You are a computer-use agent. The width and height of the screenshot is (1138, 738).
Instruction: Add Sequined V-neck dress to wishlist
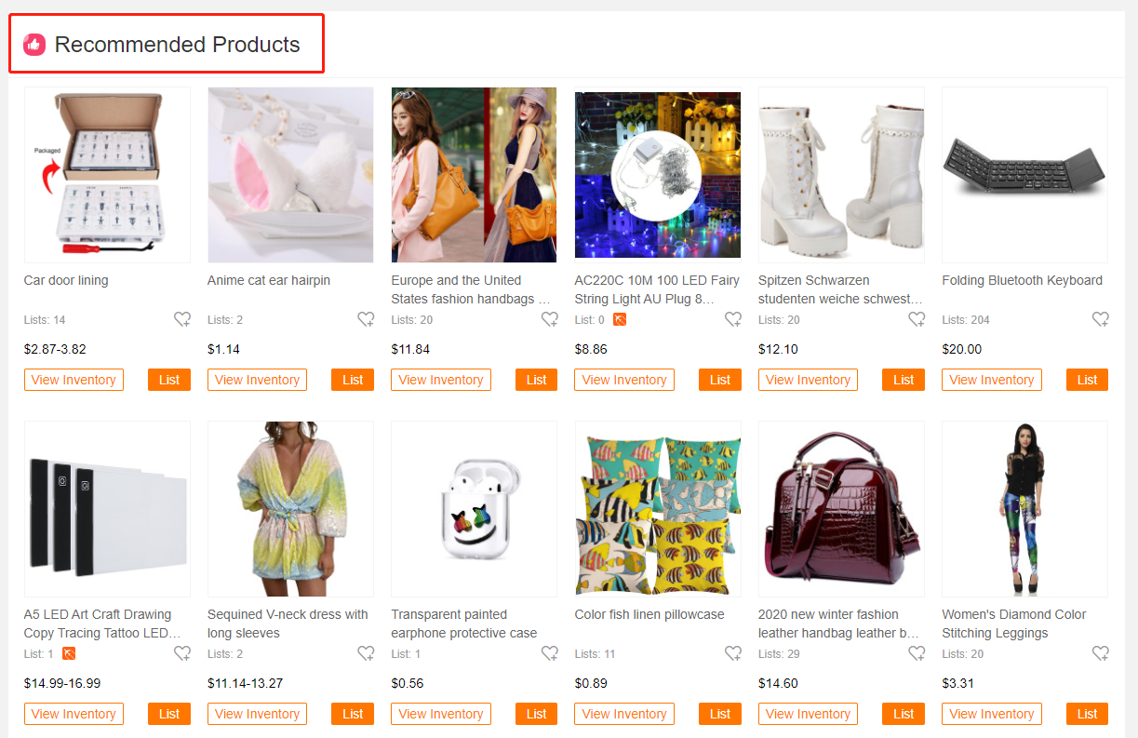(366, 654)
